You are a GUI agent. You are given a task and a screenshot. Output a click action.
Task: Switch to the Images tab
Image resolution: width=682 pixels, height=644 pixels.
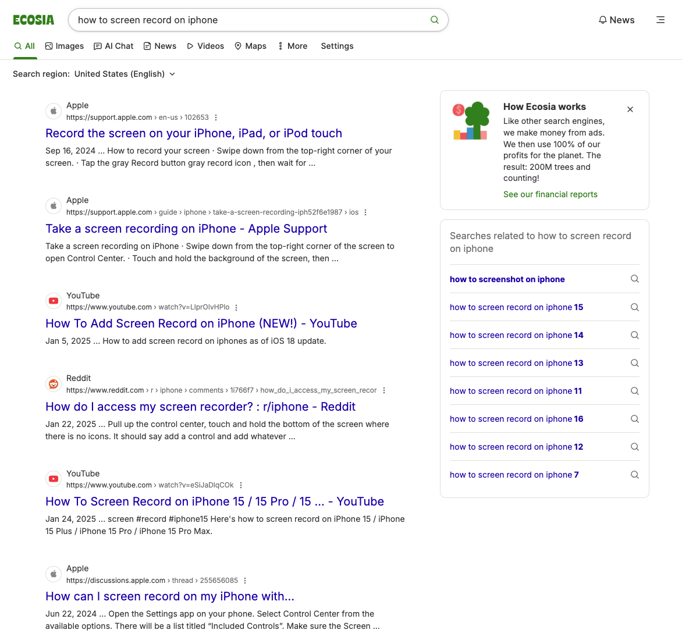point(65,46)
